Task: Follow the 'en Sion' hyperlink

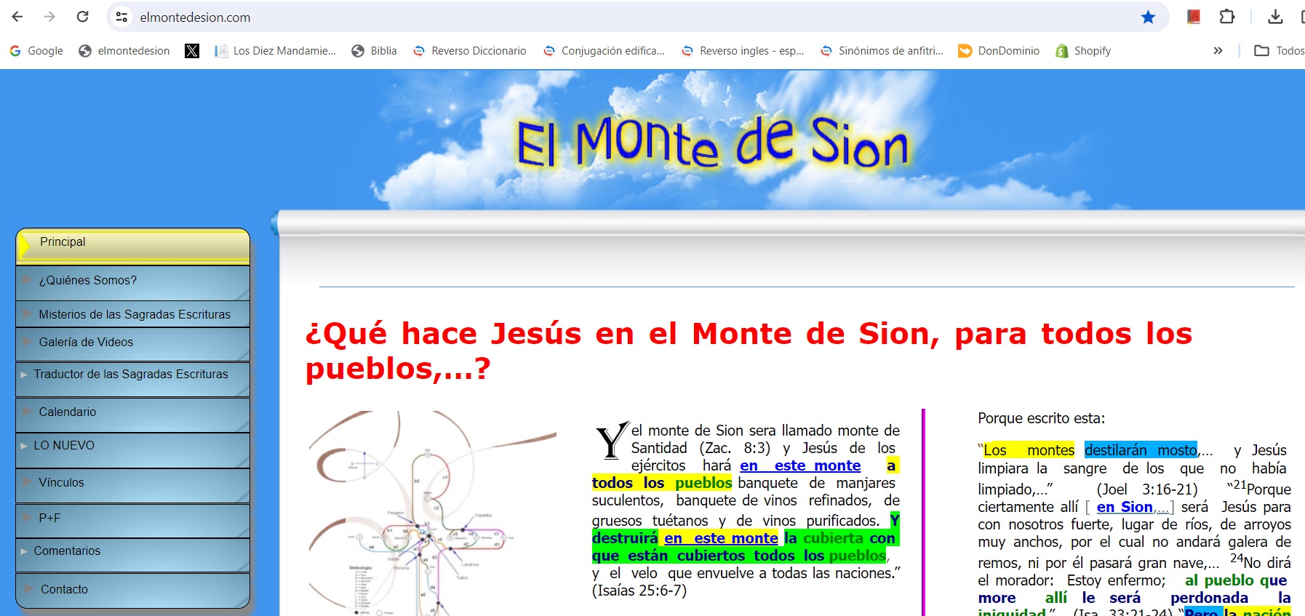Action: point(1124,508)
